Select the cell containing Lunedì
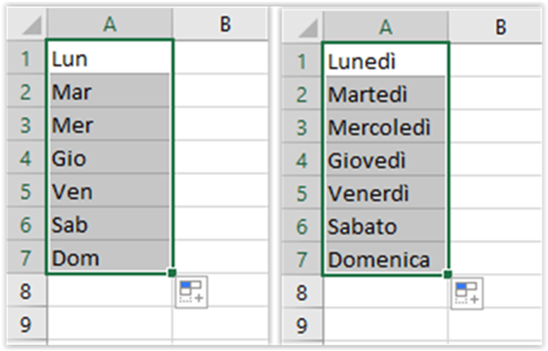The image size is (548, 351). click(386, 60)
